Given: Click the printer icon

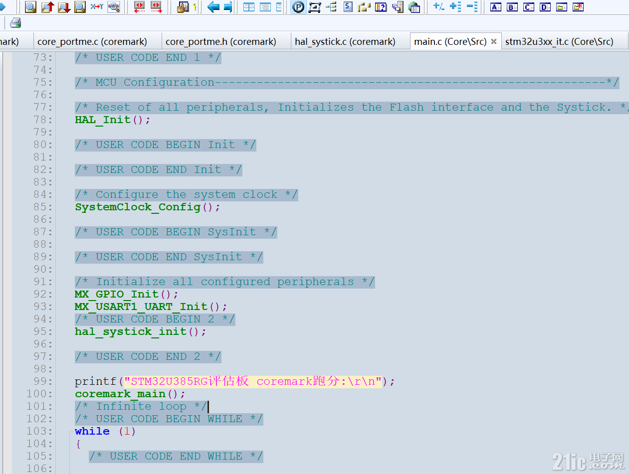Looking at the screenshot, I should tap(15, 22).
